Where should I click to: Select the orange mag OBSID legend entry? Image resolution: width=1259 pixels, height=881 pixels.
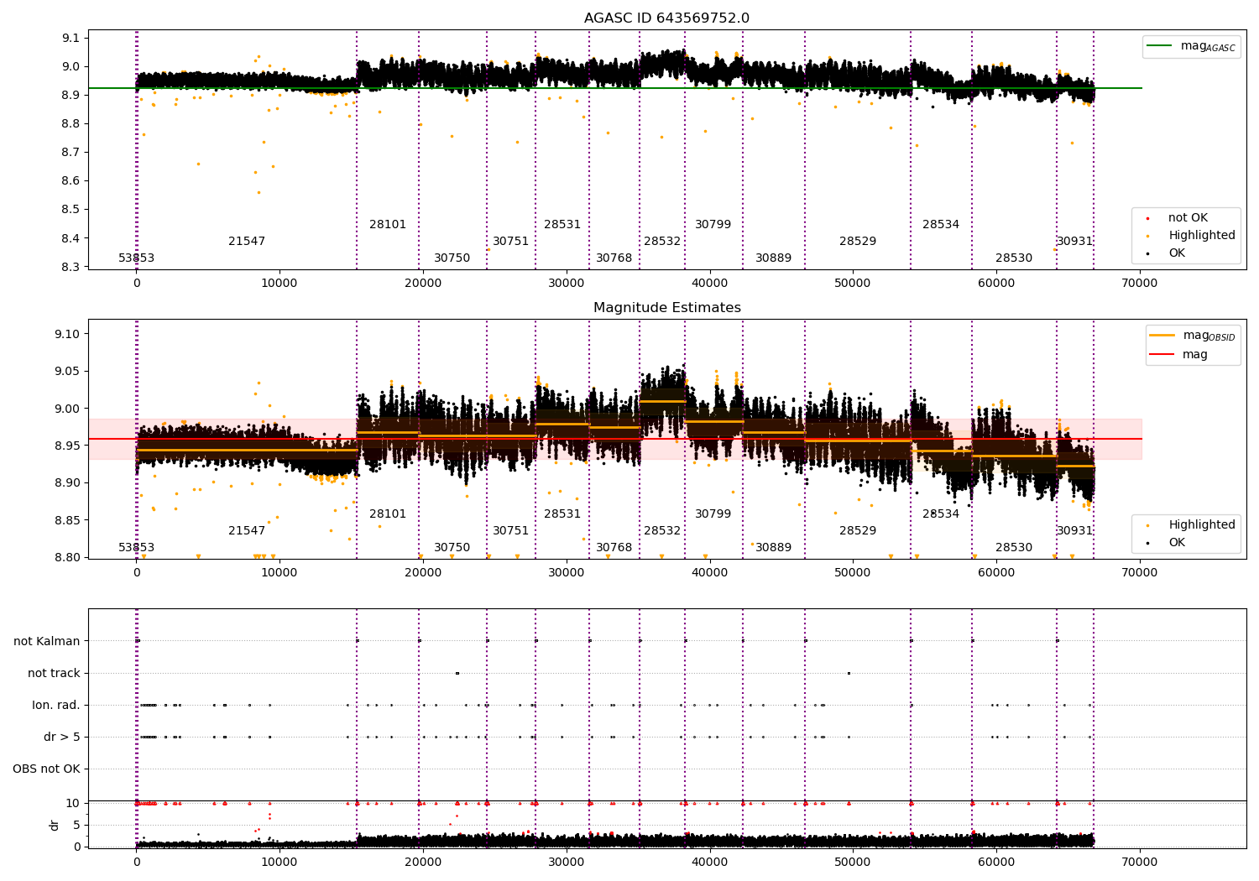(x=1192, y=336)
